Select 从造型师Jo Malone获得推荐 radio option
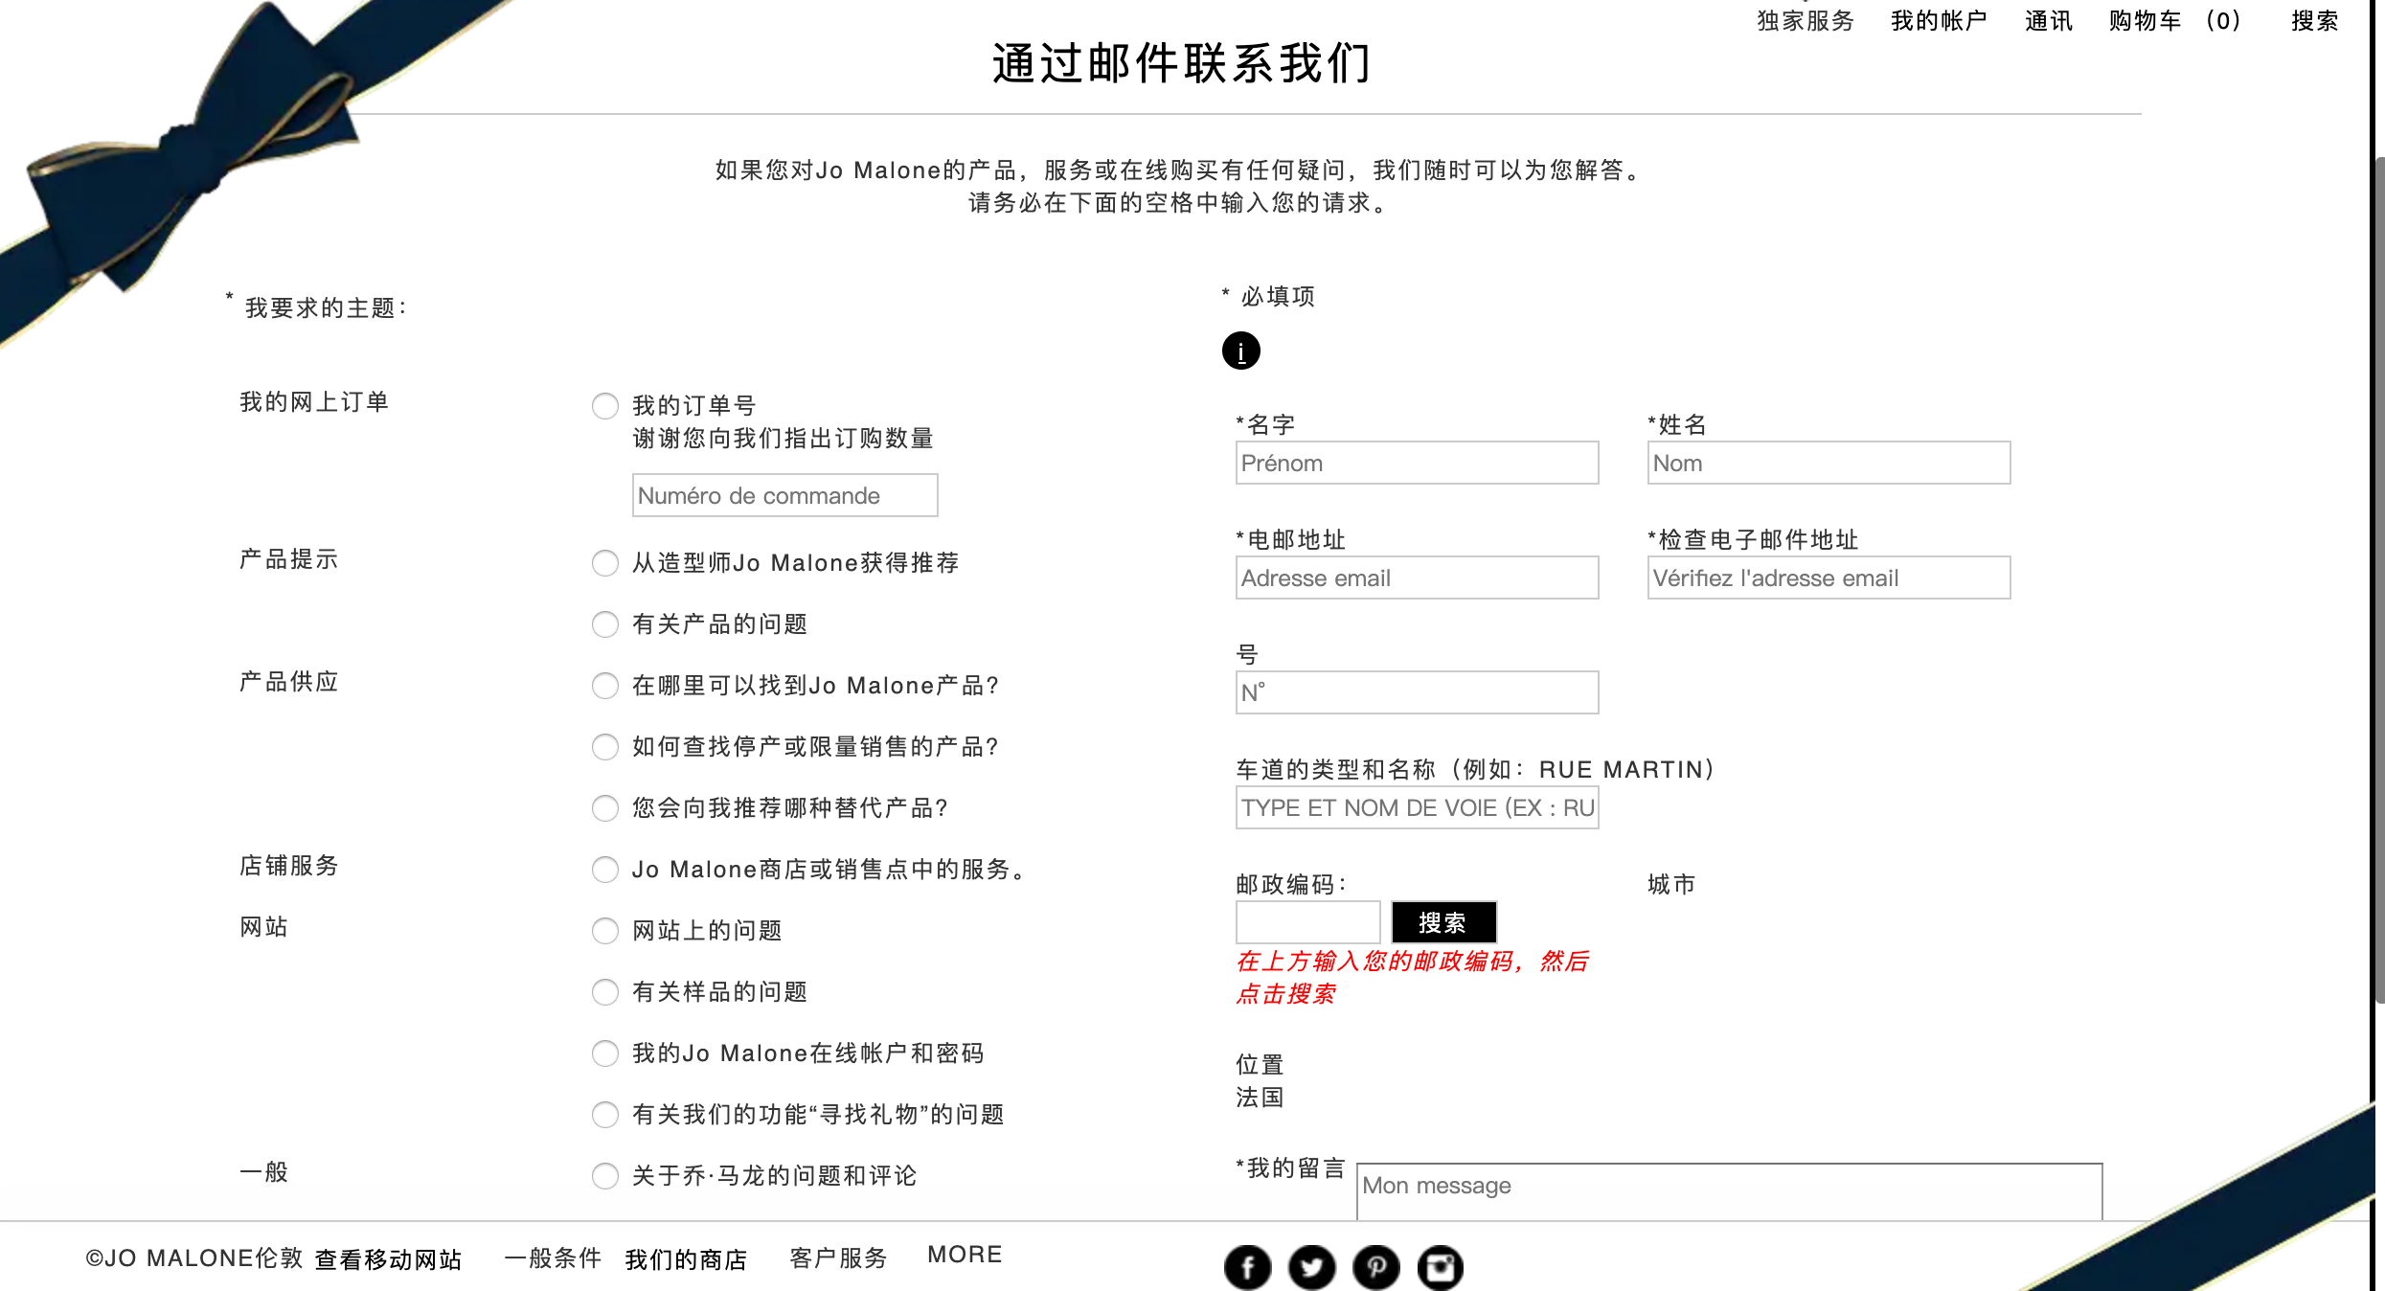This screenshot has width=2385, height=1291. click(604, 562)
